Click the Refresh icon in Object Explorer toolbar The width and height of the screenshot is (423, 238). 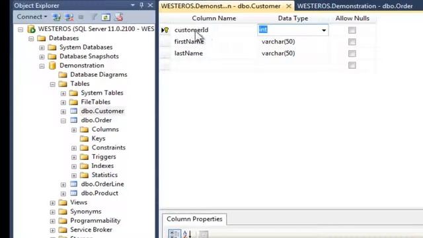pos(106,17)
